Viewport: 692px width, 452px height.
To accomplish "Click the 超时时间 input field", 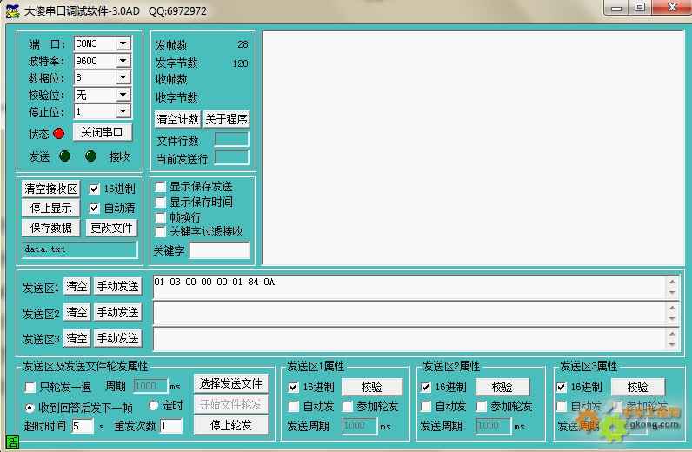I will click(83, 426).
